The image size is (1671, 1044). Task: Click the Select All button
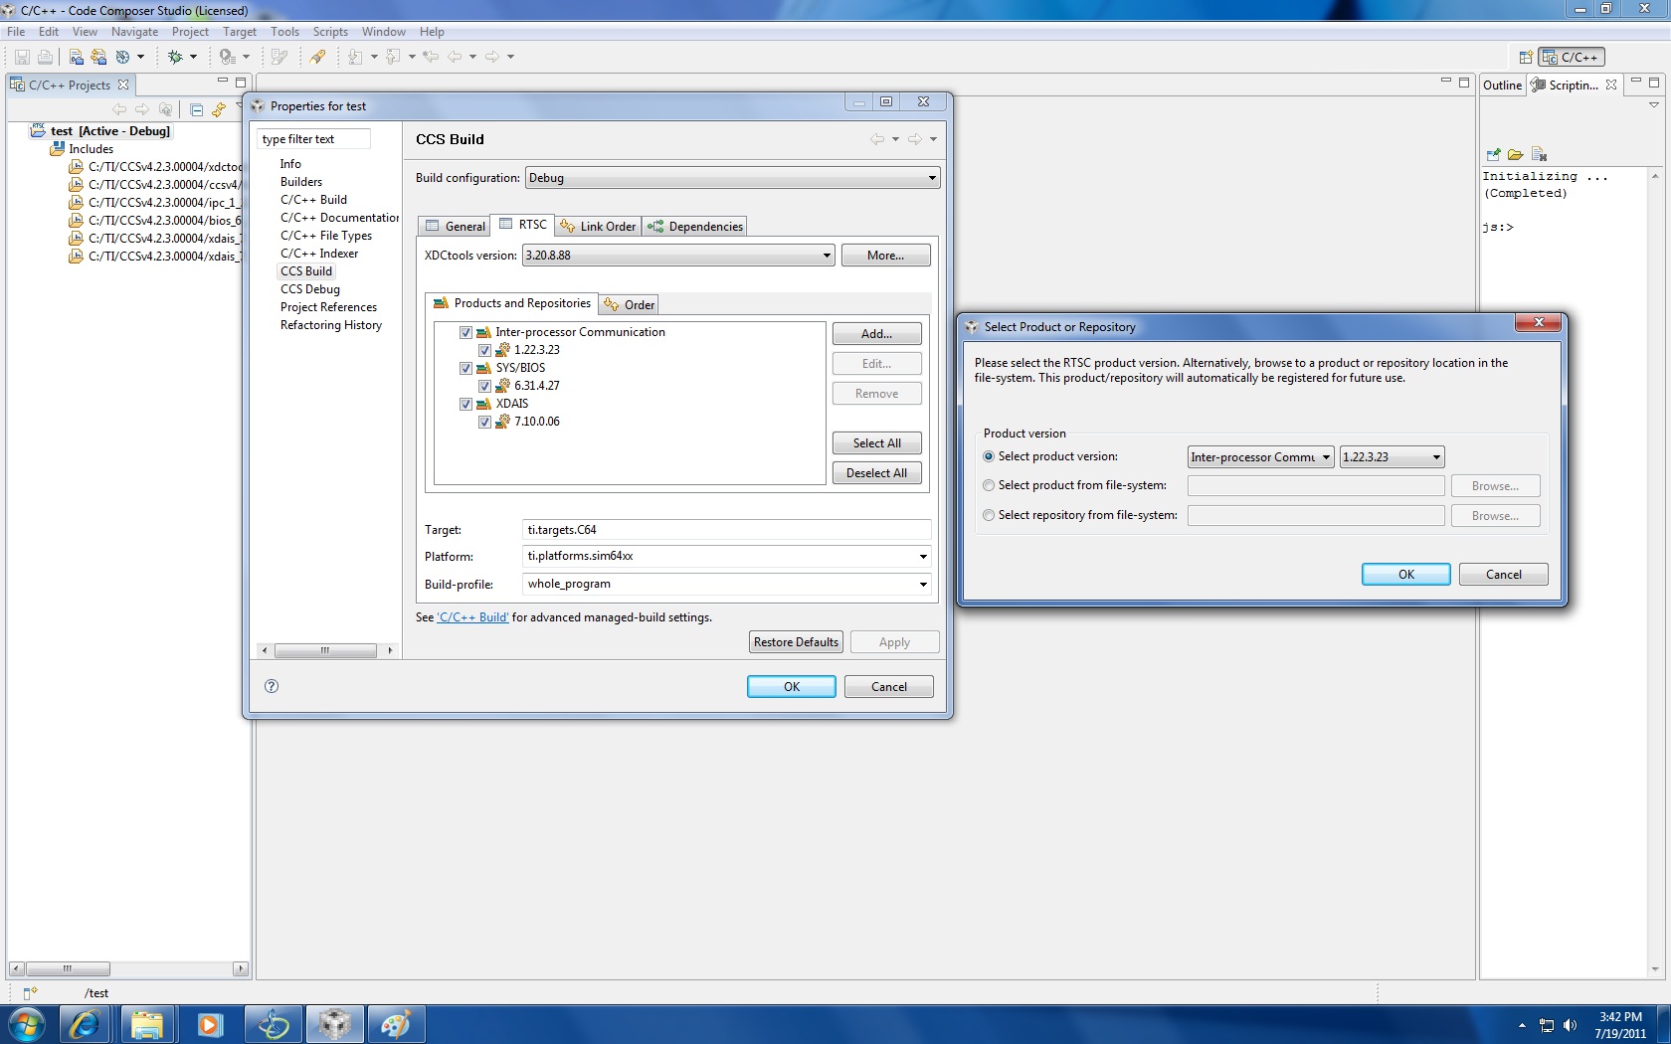pos(877,443)
